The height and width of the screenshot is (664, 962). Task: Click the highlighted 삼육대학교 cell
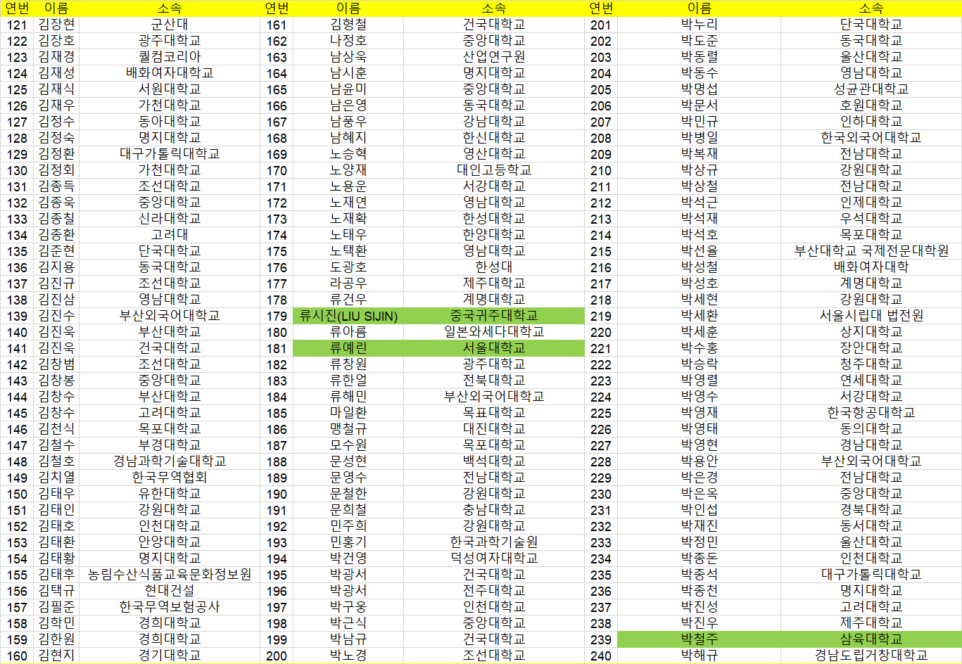coord(871,639)
